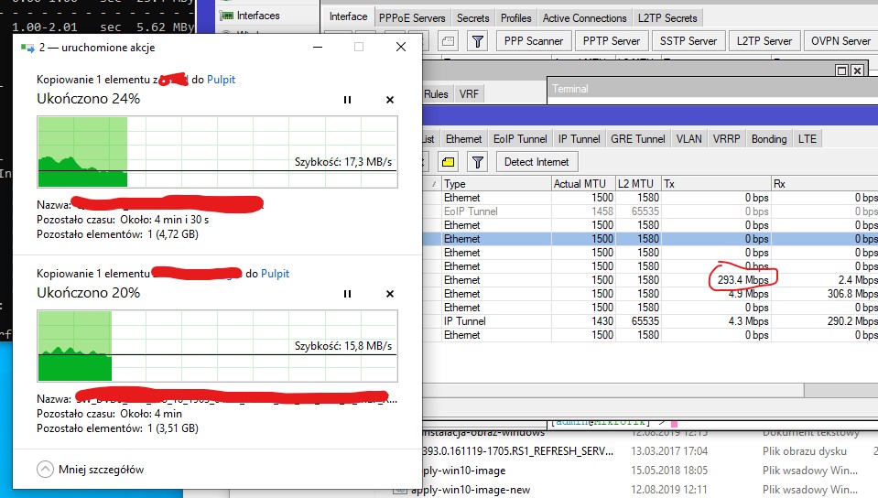The height and width of the screenshot is (498, 878).
Task: Click the 4.3 Mbps Tx value
Action: [748, 321]
